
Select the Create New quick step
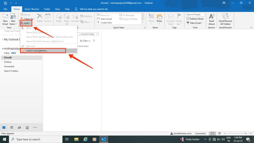coord(104,23)
